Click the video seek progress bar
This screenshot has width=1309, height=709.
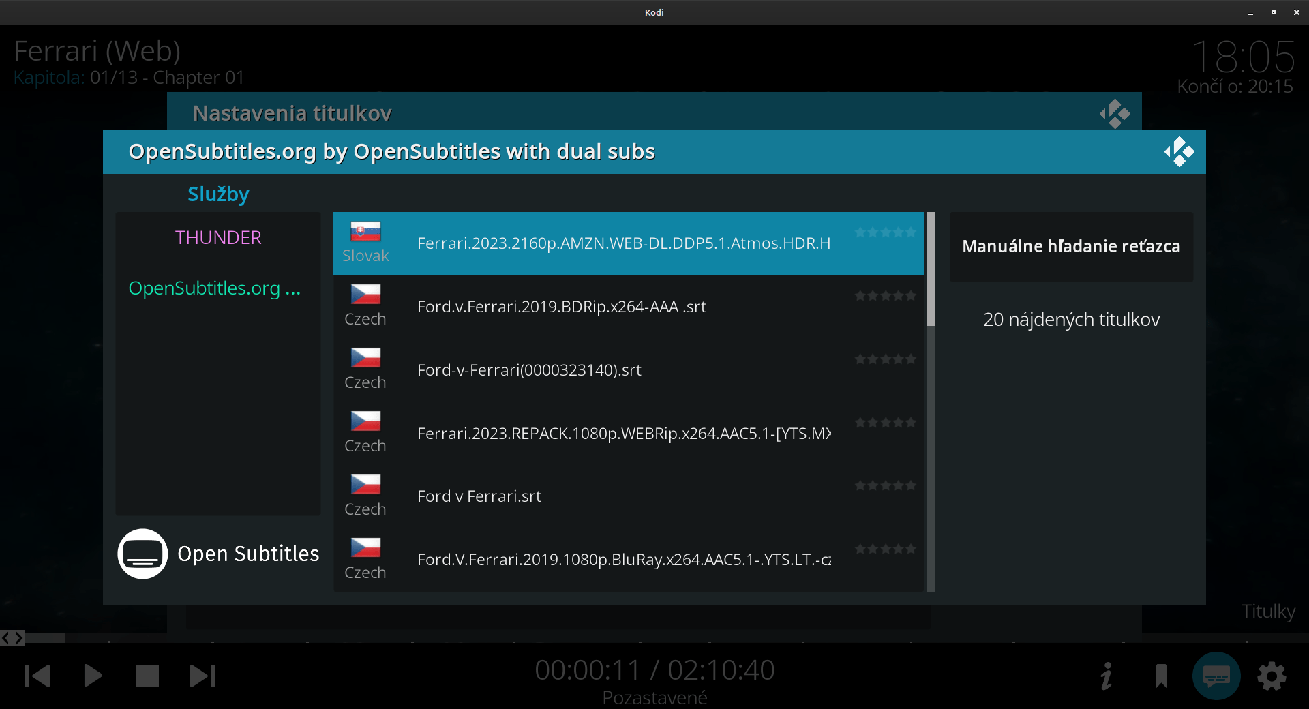(x=654, y=638)
